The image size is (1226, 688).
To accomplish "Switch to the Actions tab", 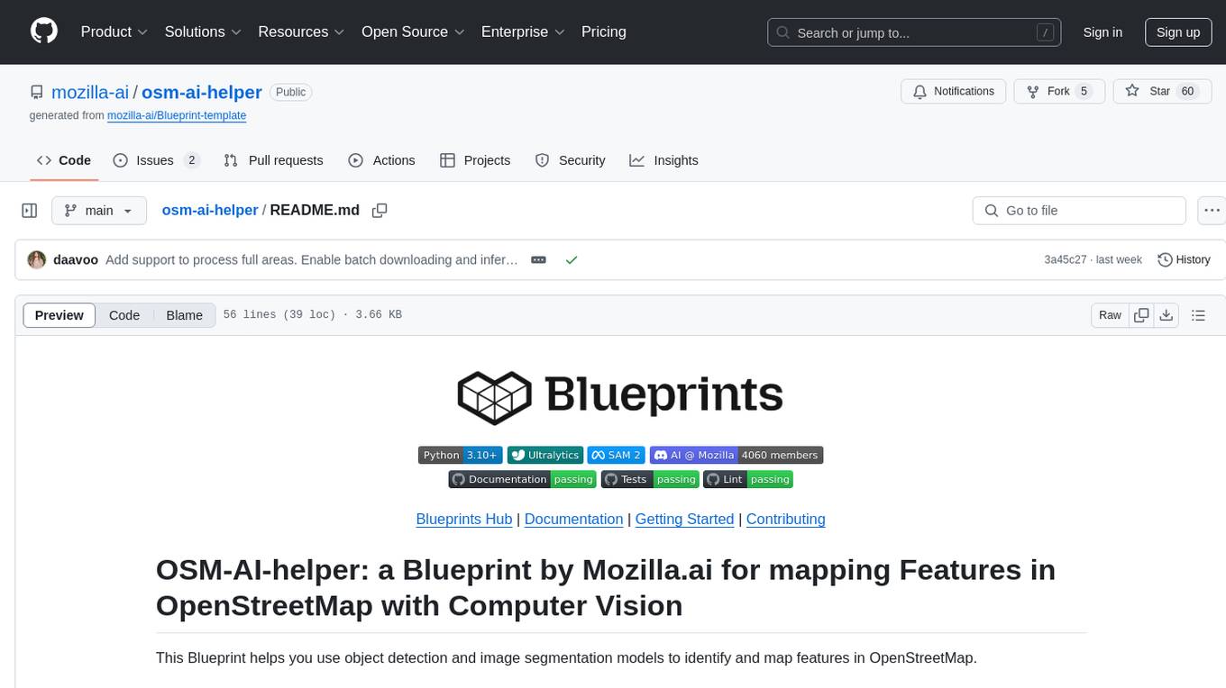I will click(x=381, y=160).
